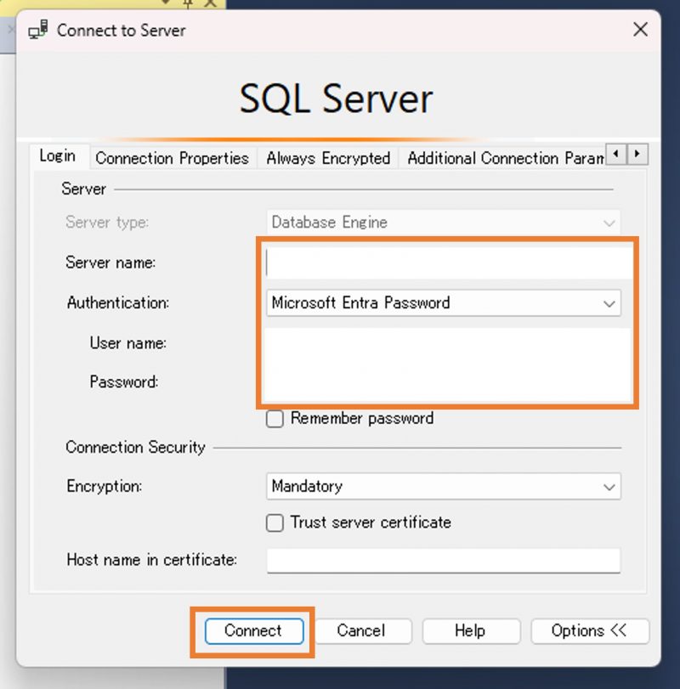Open the Always Encrypted tab
Image resolution: width=680 pixels, height=689 pixels.
328,158
